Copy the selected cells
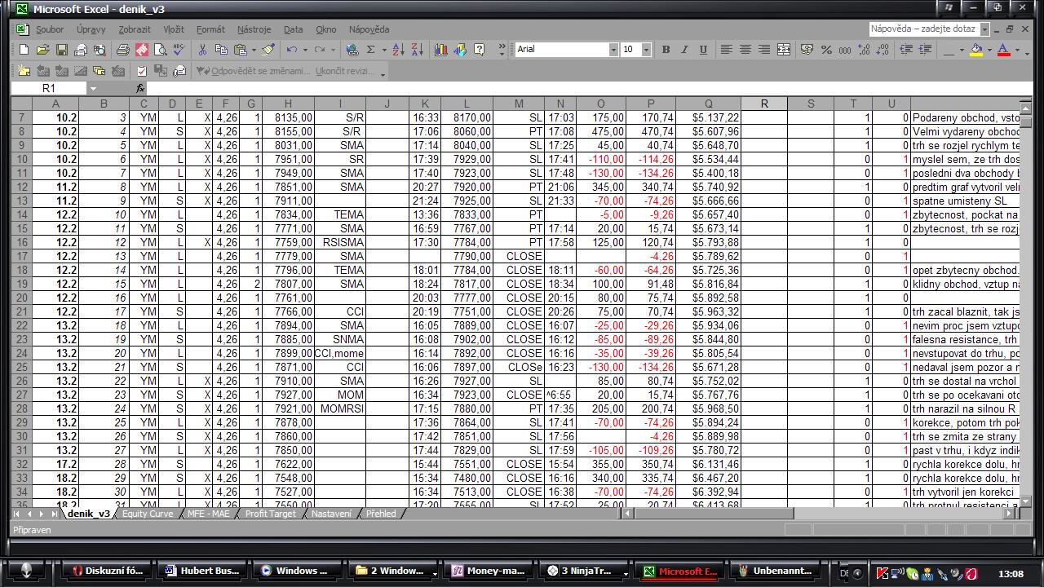 point(221,50)
